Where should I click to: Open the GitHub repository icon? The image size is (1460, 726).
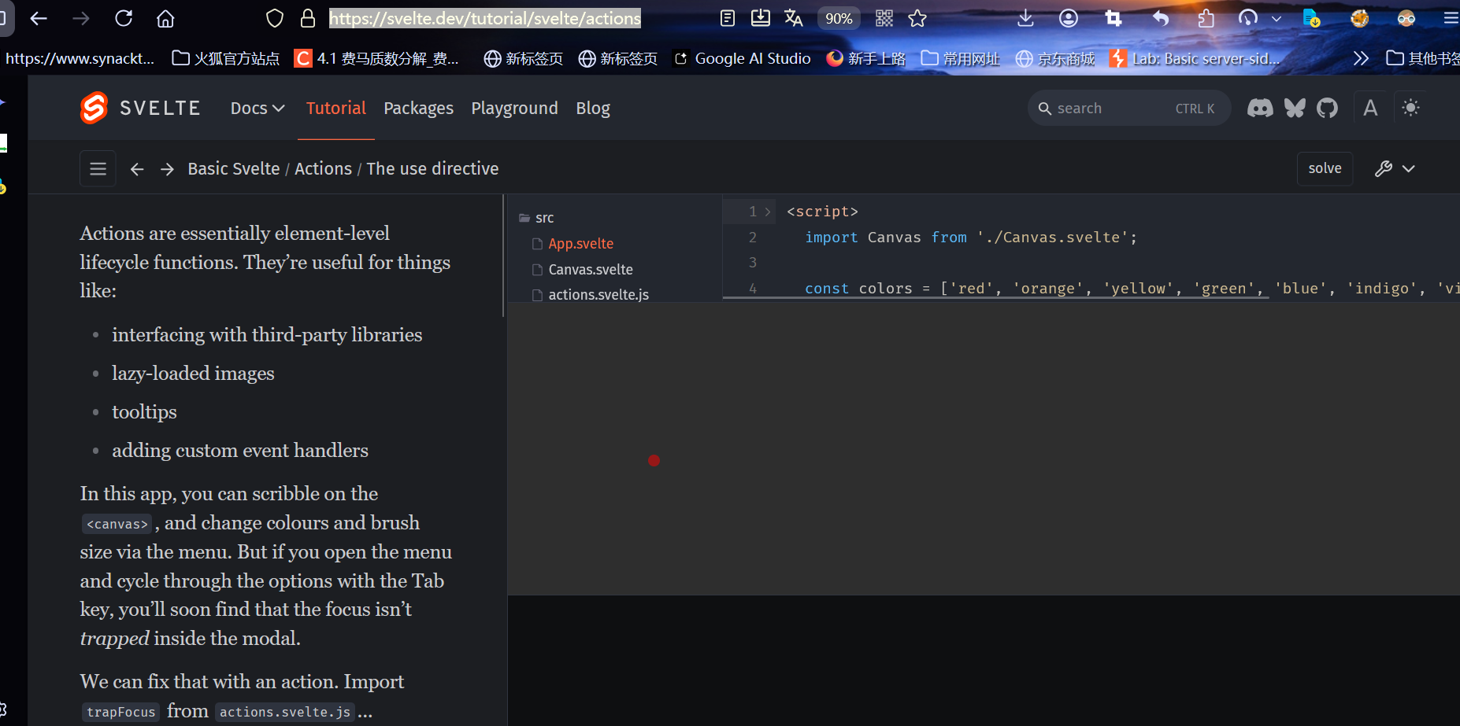click(1328, 109)
